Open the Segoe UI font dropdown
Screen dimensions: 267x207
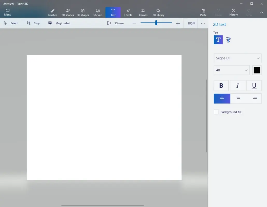point(237,58)
